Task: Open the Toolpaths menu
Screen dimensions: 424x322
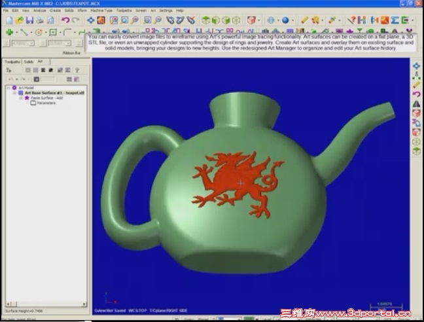Action: tap(124, 10)
